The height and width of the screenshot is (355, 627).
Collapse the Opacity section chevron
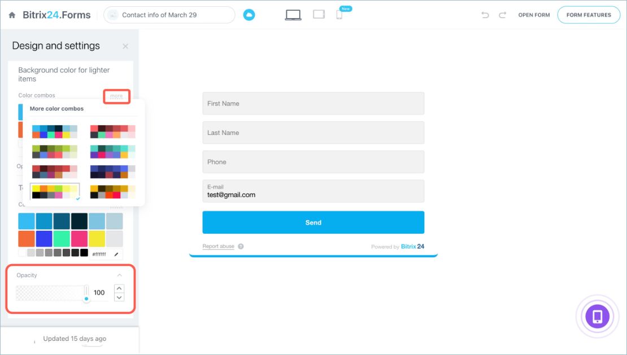click(120, 275)
